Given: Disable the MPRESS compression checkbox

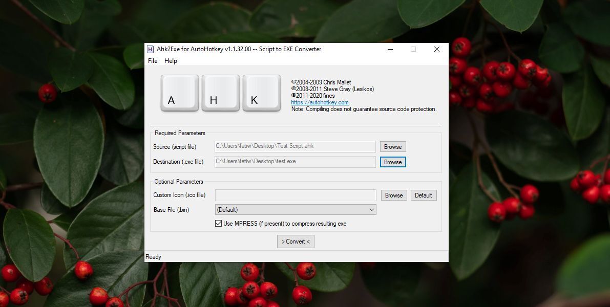Looking at the screenshot, I should click(x=218, y=224).
